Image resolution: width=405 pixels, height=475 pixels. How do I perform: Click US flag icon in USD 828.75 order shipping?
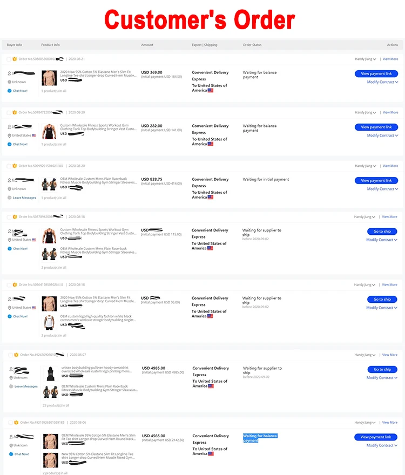point(211,197)
